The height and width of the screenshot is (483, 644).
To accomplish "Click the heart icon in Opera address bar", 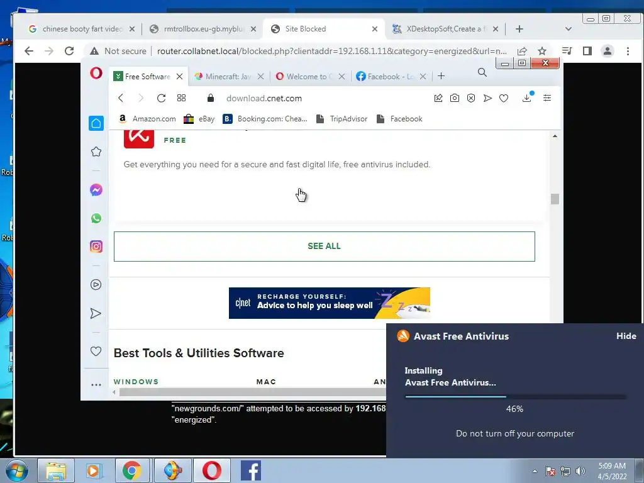I will coord(504,98).
